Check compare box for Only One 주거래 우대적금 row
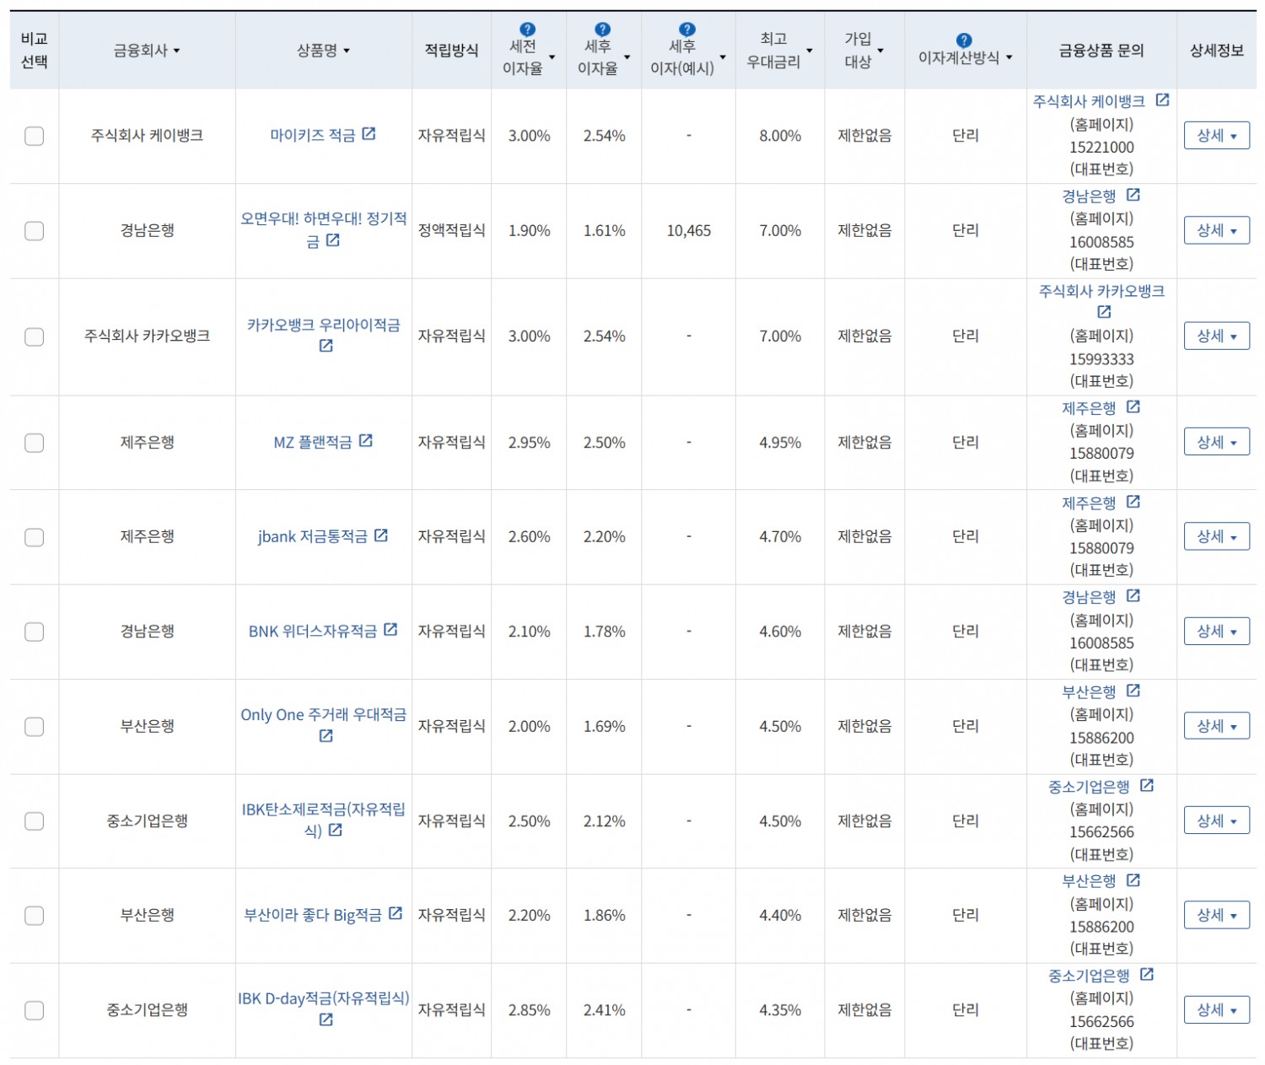1265x1065 pixels. pyautogui.click(x=35, y=726)
